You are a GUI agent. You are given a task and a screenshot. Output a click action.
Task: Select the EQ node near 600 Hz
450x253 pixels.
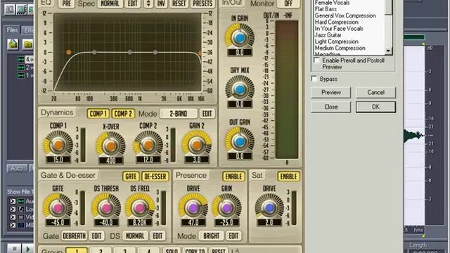(129, 52)
